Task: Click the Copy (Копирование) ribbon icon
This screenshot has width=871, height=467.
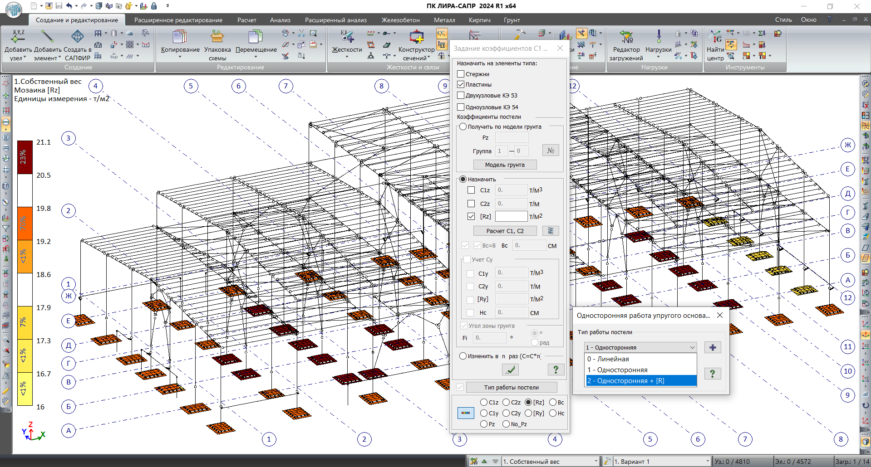Action: click(180, 37)
